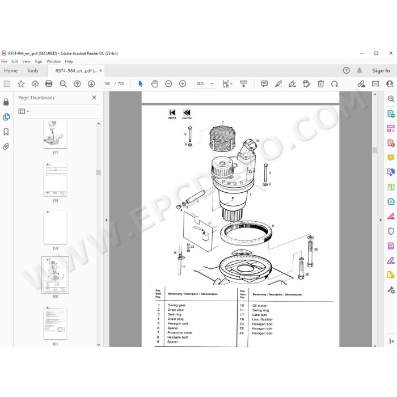This screenshot has width=397, height=397.
Task: Open Comment tool in right pane
Action: (x=391, y=158)
